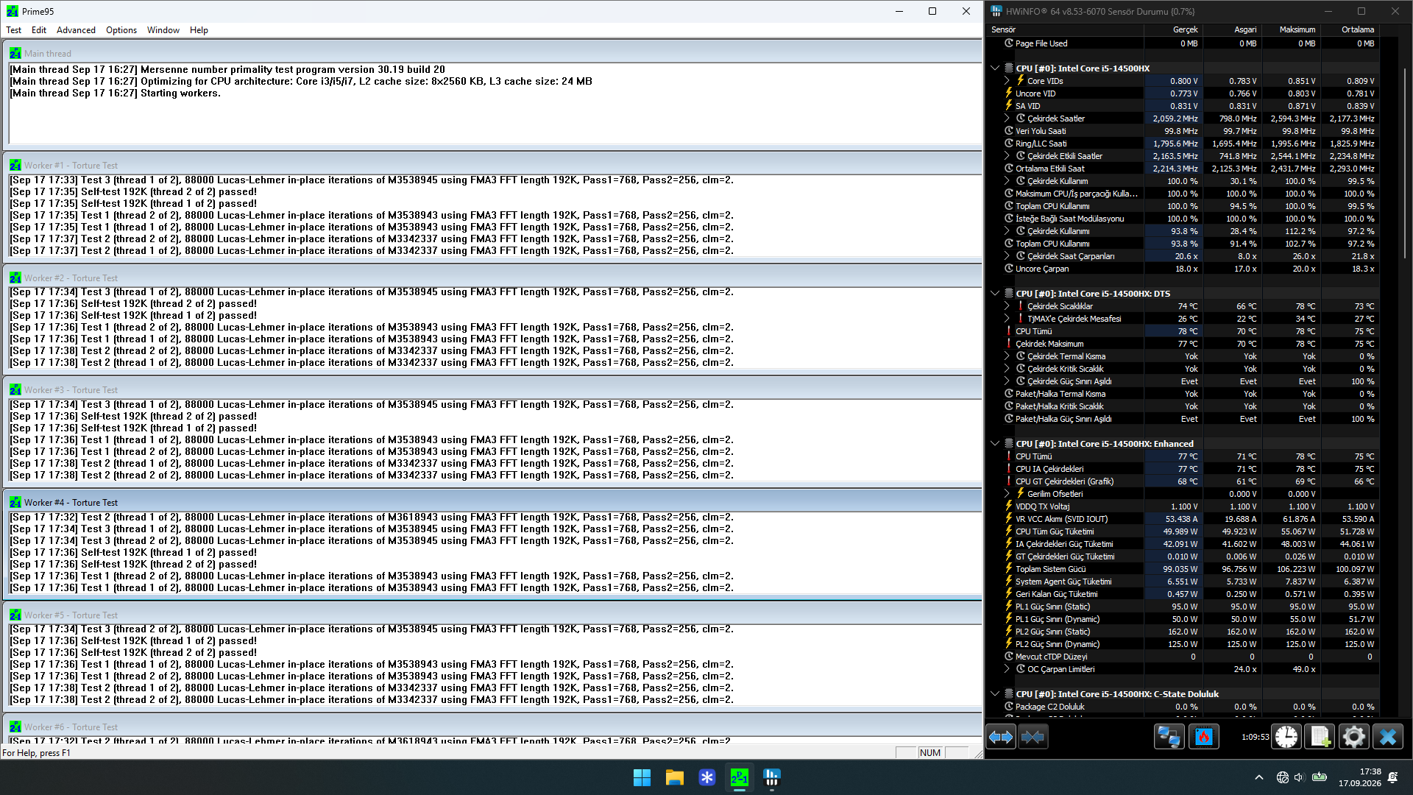Screen dimensions: 1413x795
Task: Click the Worker #6 window icon
Action: tap(15, 727)
